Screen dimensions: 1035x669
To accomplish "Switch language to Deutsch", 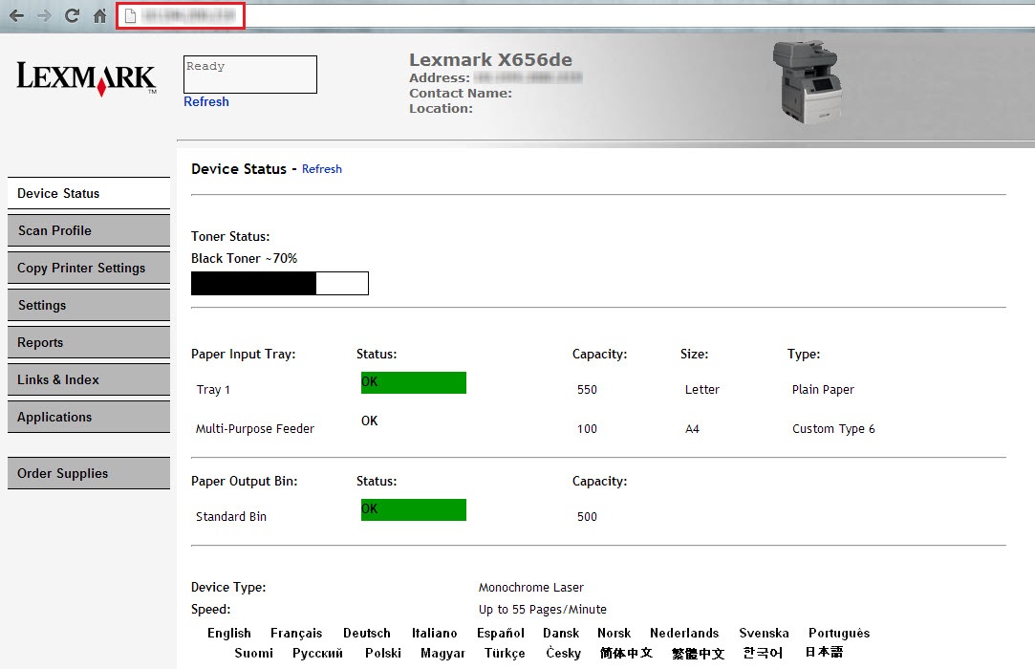I will tap(367, 633).
